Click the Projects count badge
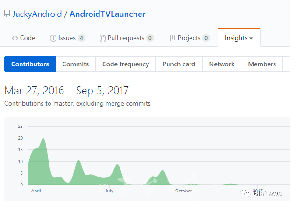 pos(206,38)
